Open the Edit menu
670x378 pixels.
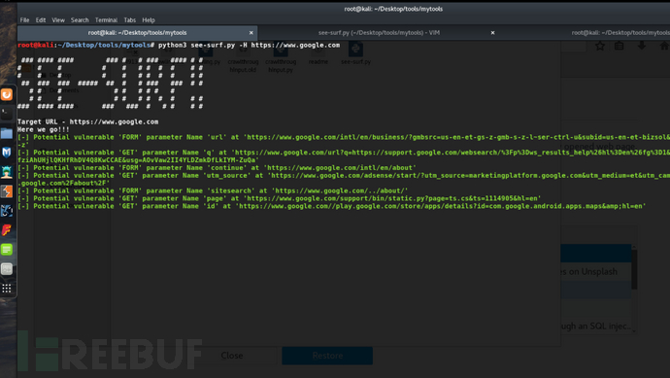[x=41, y=20]
